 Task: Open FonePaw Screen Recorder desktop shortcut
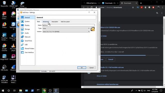(x=4, y=37)
